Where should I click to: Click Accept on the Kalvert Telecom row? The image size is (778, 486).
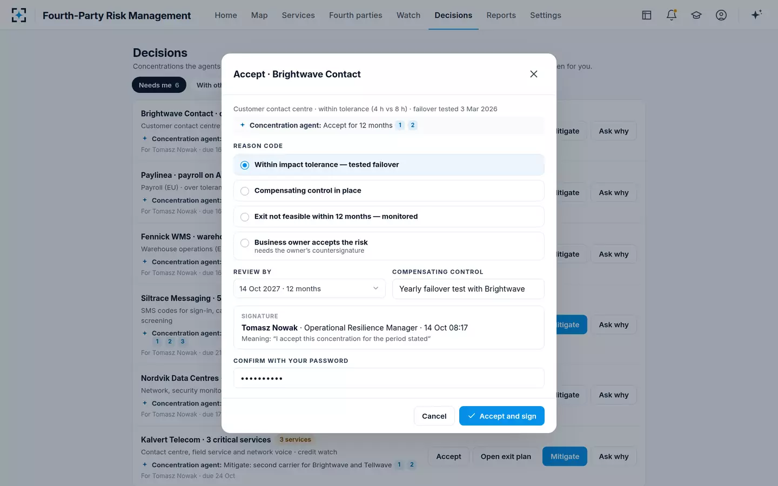tap(448, 456)
